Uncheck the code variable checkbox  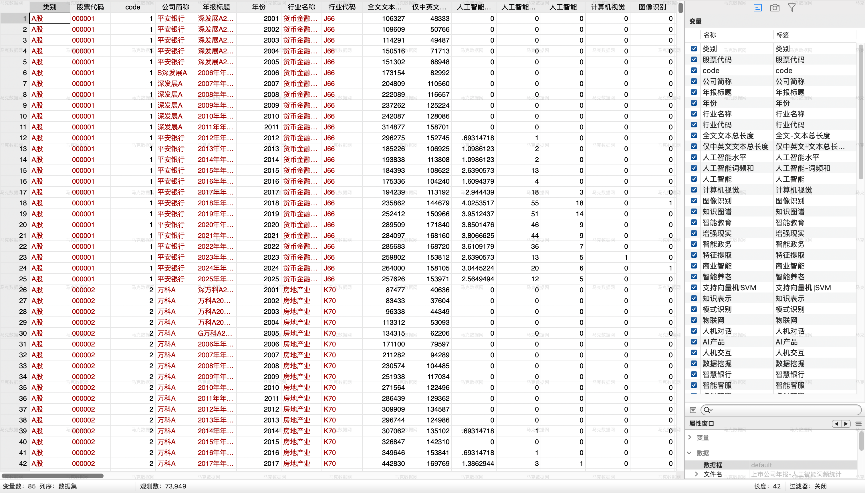(694, 71)
